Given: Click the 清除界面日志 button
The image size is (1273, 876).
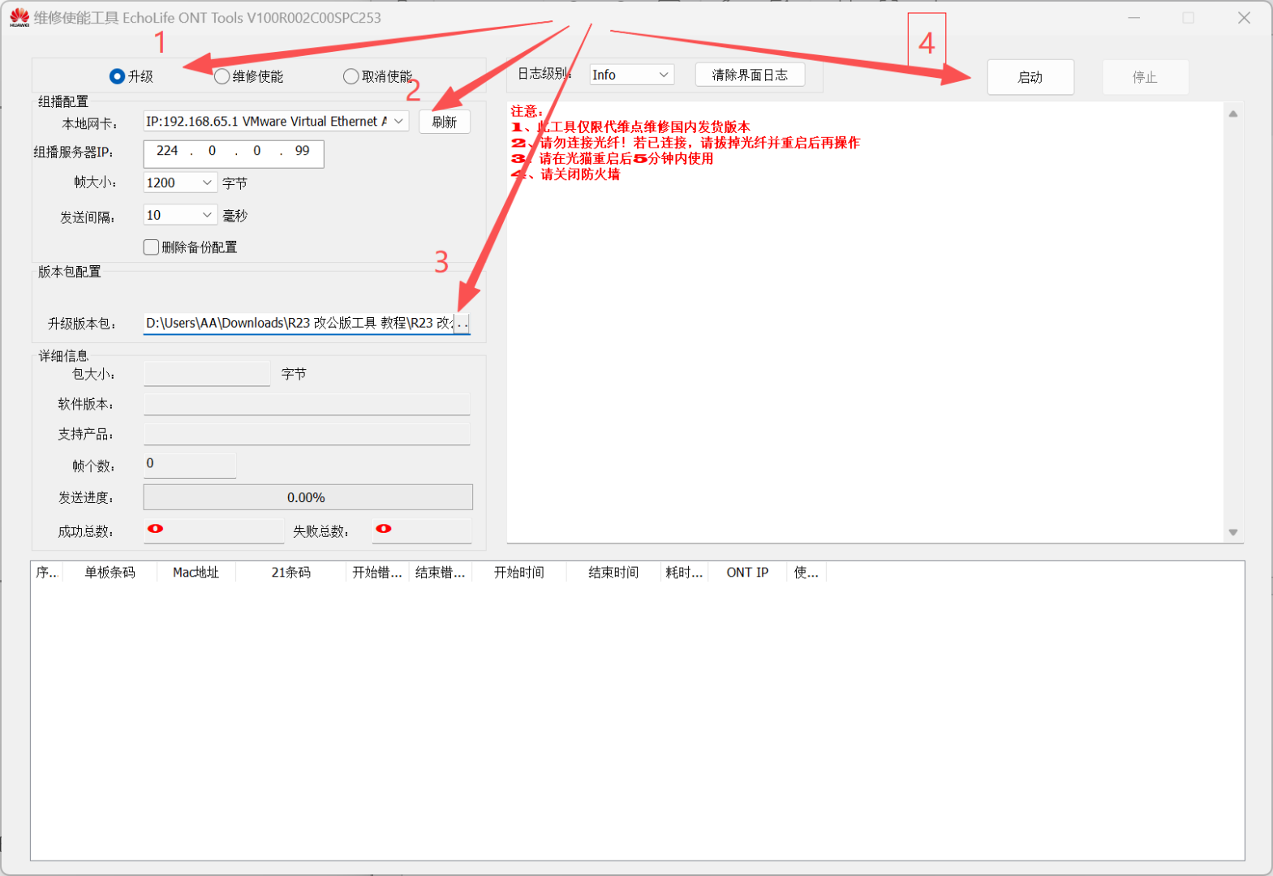Looking at the screenshot, I should [x=750, y=75].
